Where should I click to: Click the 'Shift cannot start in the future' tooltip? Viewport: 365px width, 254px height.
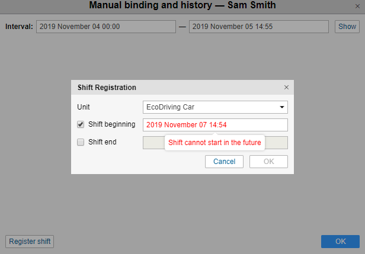click(x=214, y=143)
